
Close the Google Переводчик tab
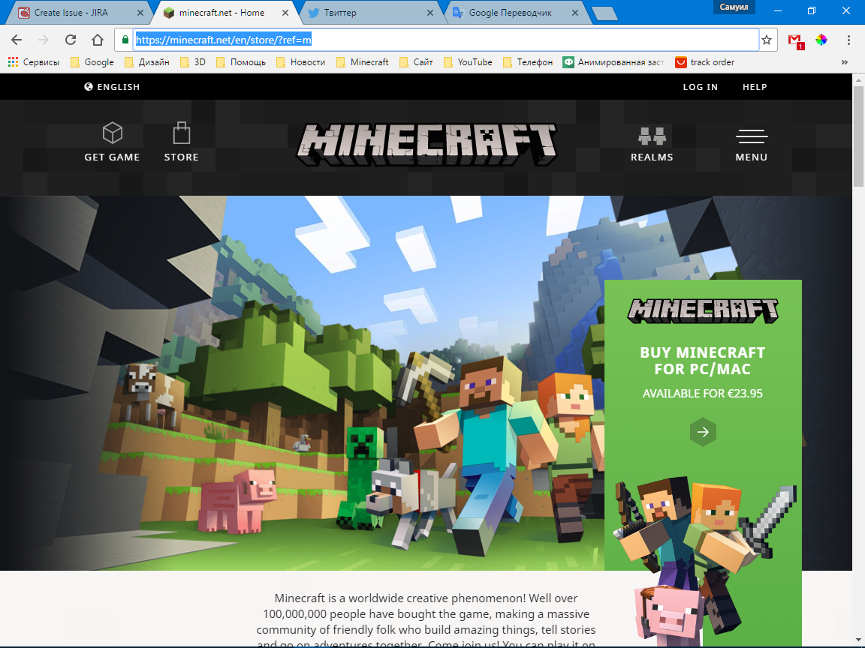575,12
